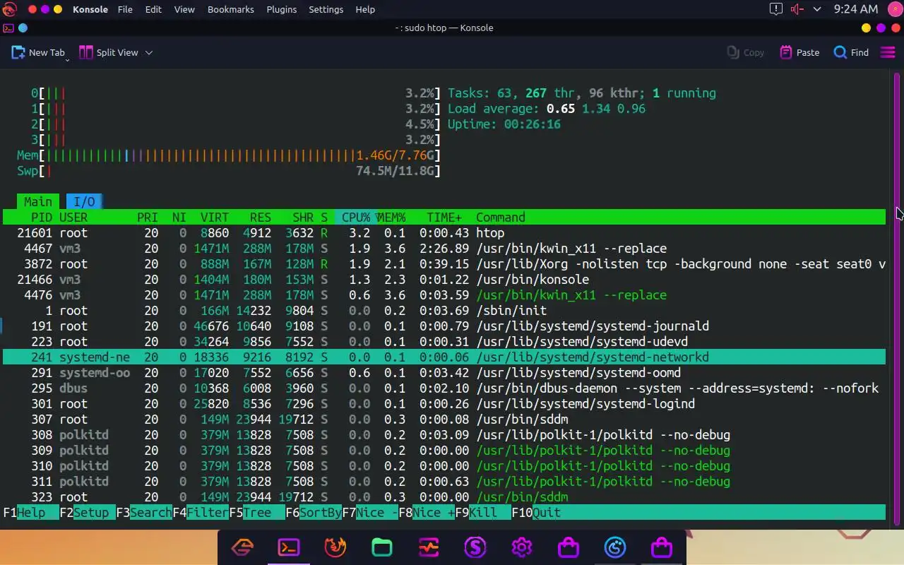Click F6 SortBy in htop footer
This screenshot has width=904, height=565.
tap(314, 513)
